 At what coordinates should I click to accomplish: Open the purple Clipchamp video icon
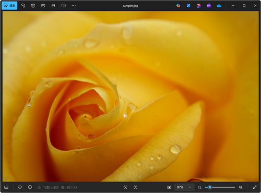pyautogui.click(x=209, y=6)
